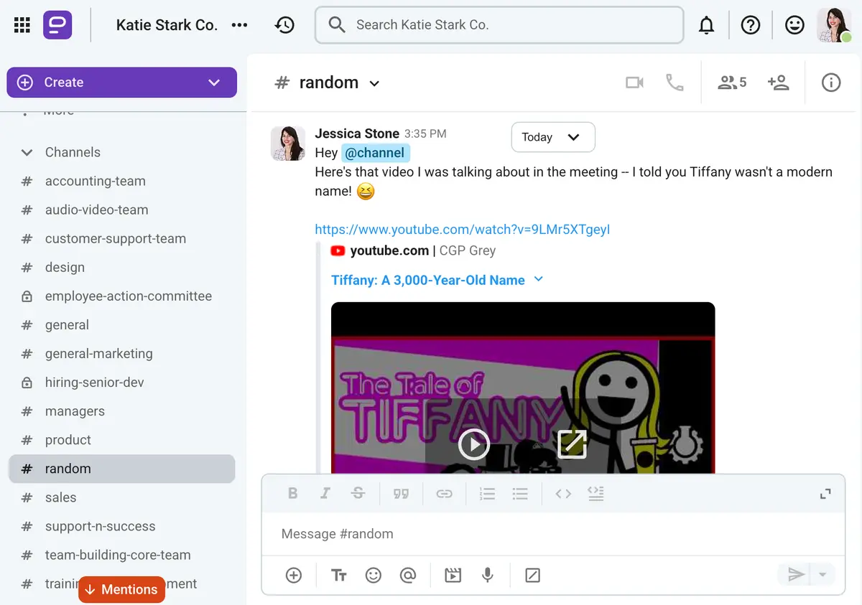Start an audio call from the channel header
This screenshot has width=862, height=605.
(x=674, y=82)
